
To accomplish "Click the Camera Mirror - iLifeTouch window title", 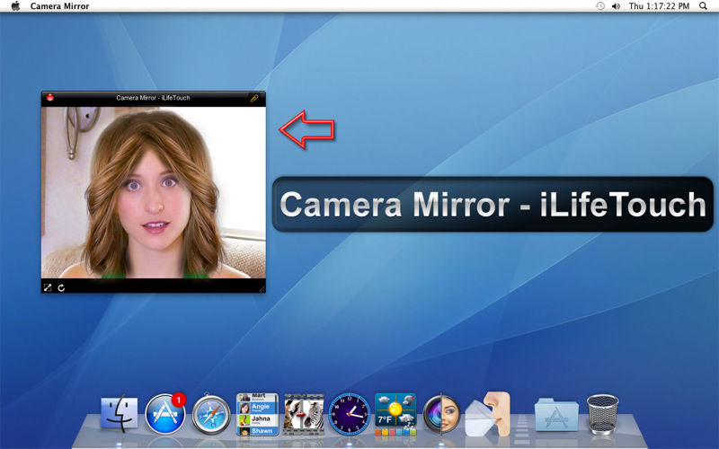I will [x=153, y=98].
